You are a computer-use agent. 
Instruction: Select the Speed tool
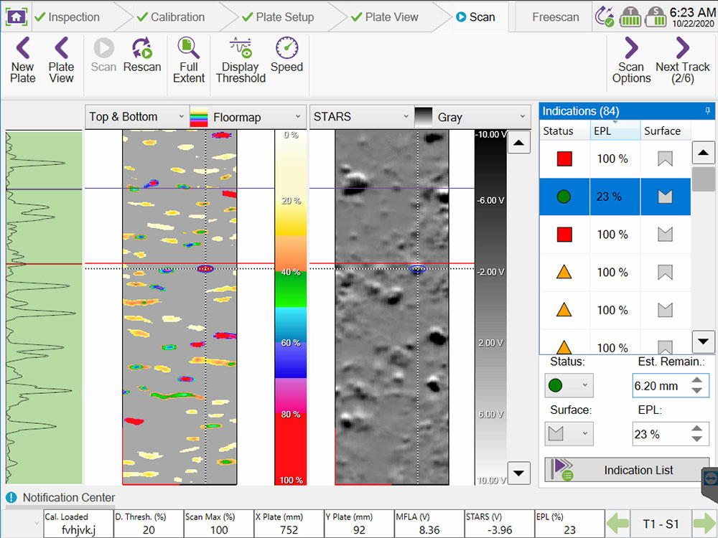pos(286,59)
